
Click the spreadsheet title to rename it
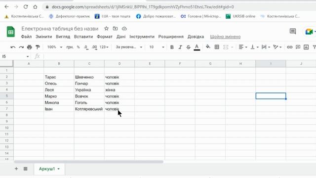(x=60, y=29)
